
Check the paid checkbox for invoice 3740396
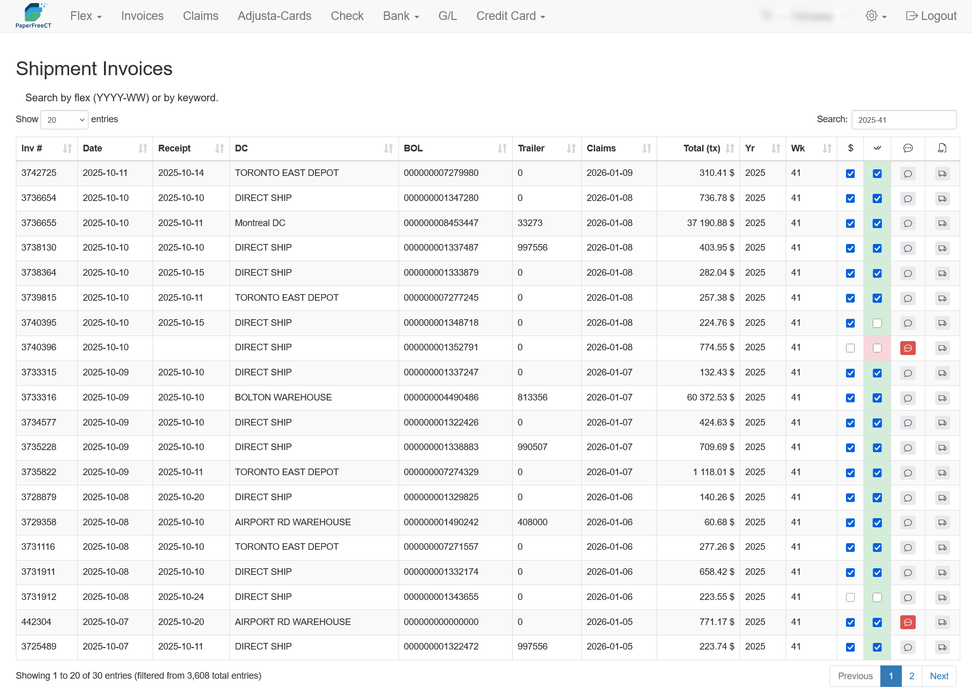(x=850, y=348)
